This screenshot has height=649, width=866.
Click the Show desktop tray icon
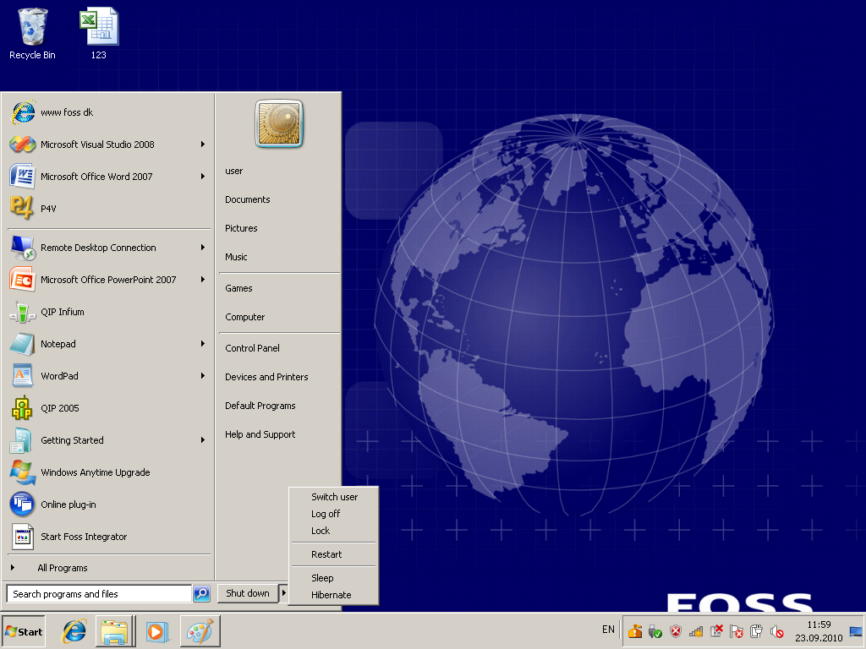[x=856, y=631]
